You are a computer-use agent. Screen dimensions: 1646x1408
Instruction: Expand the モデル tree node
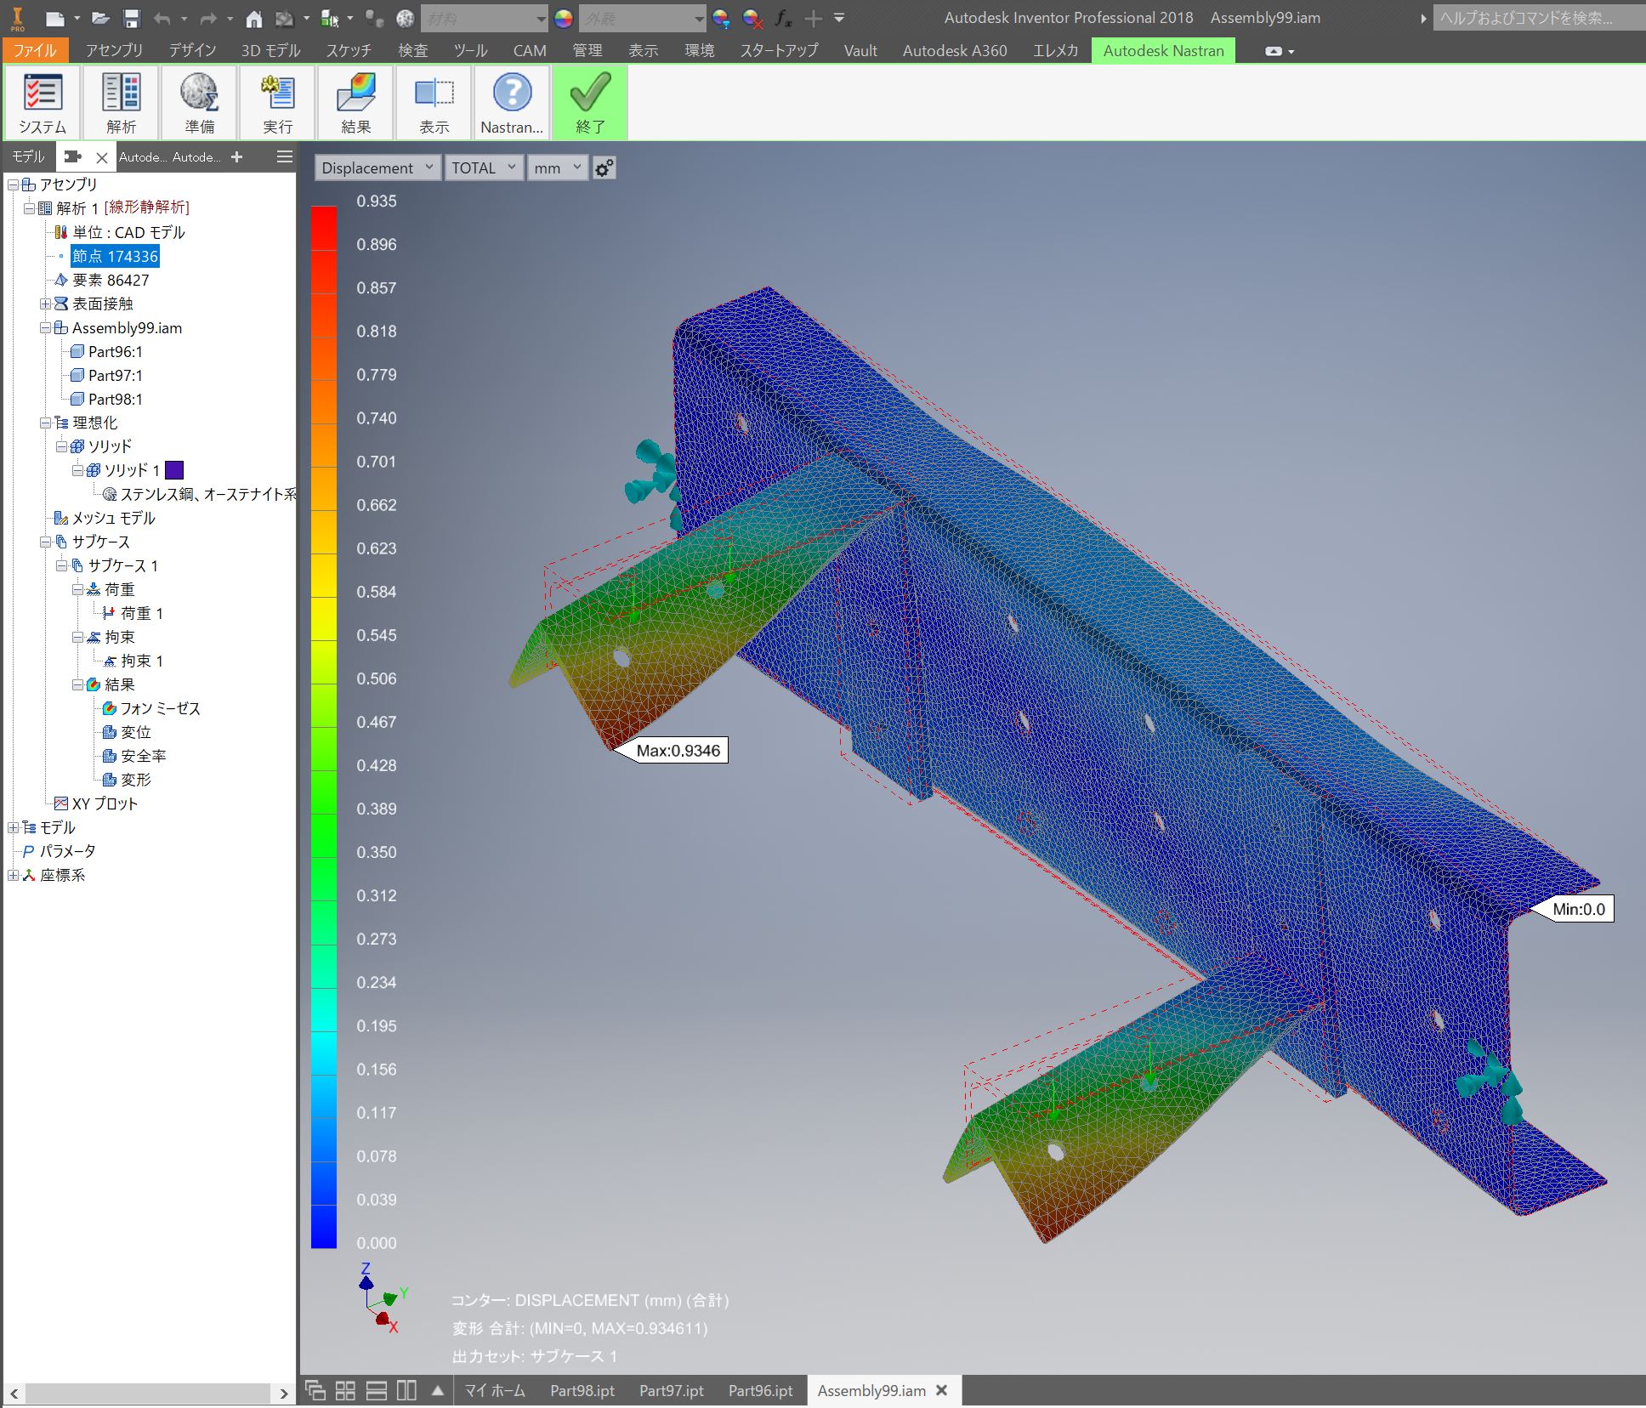tap(13, 827)
